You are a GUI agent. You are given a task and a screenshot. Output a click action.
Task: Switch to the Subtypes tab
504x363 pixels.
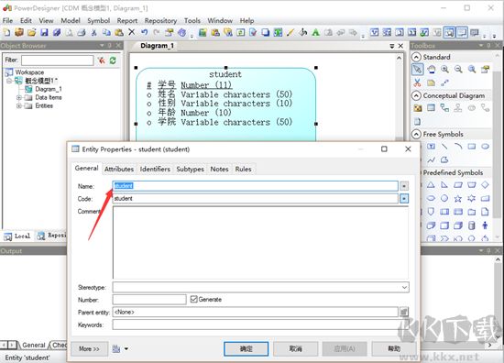(x=190, y=169)
